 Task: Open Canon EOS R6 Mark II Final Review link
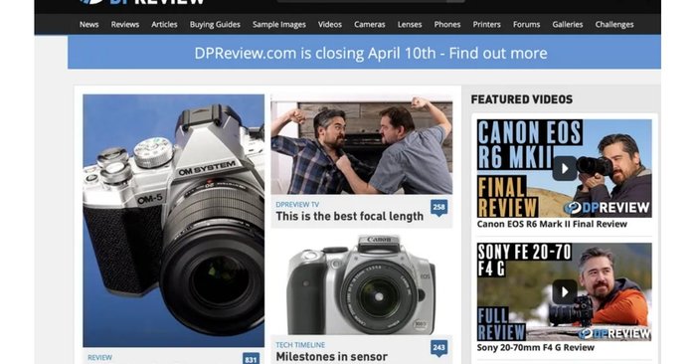pyautogui.click(x=552, y=224)
